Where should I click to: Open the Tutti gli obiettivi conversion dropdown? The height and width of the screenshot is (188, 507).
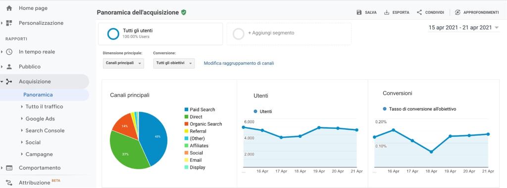click(x=174, y=63)
